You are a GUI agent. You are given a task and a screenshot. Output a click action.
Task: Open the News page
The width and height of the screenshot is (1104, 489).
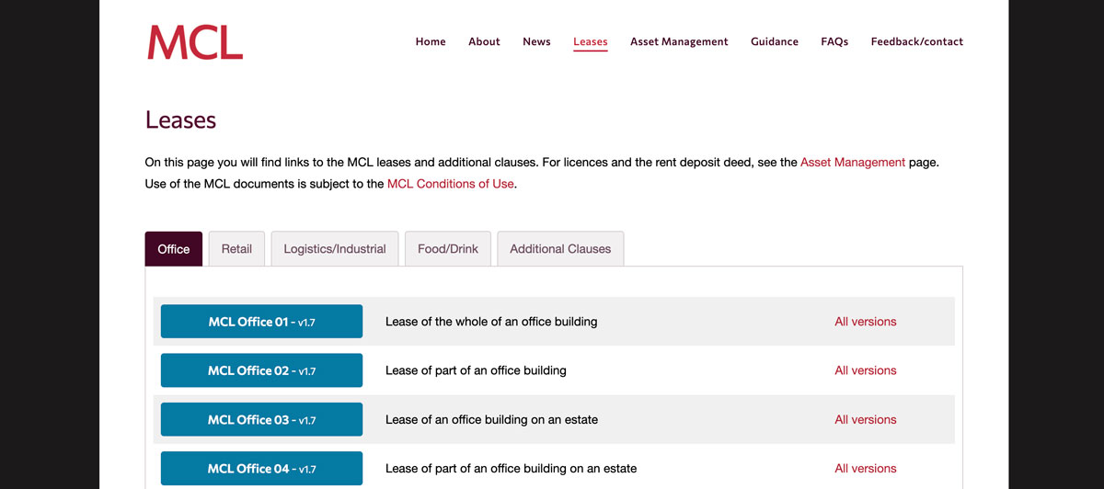[536, 41]
